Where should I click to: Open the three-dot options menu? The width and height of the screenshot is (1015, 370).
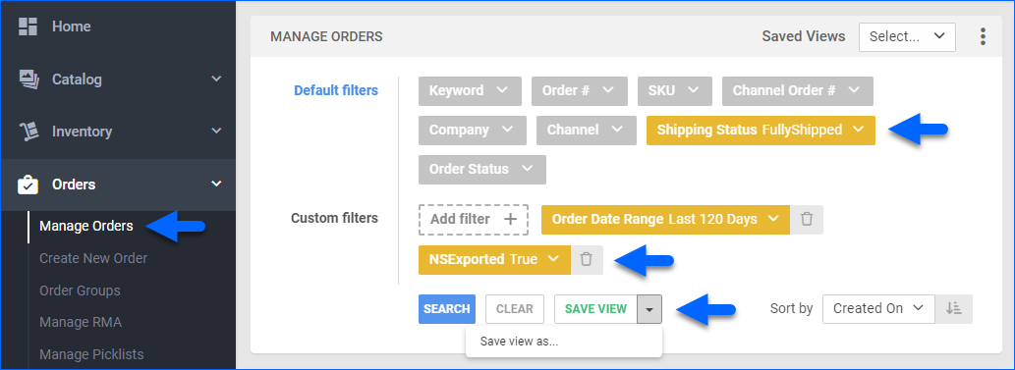click(x=983, y=37)
